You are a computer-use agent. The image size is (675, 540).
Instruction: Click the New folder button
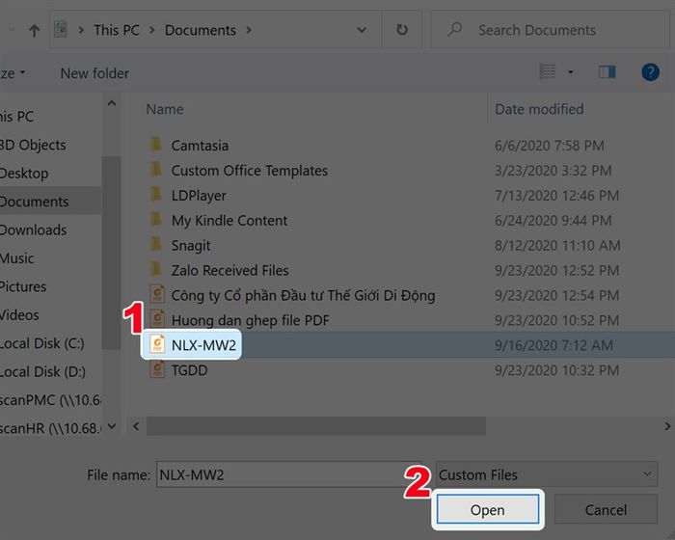pyautogui.click(x=94, y=73)
